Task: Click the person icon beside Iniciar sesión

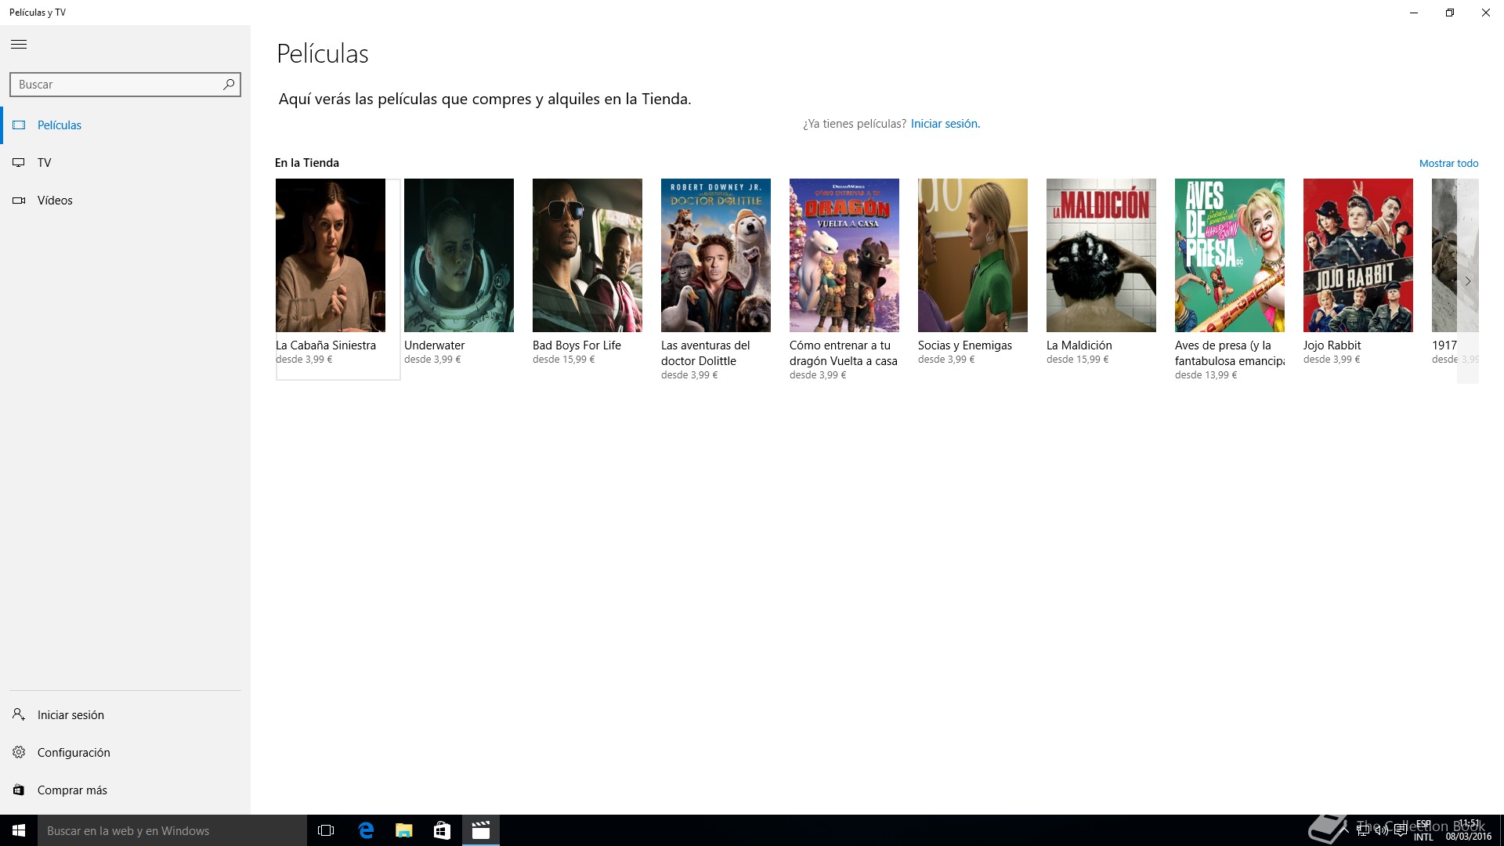Action: click(19, 714)
